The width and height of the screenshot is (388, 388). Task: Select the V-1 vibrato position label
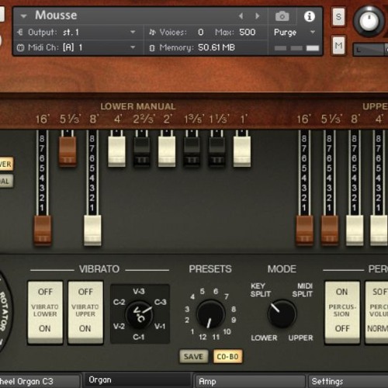160,327
